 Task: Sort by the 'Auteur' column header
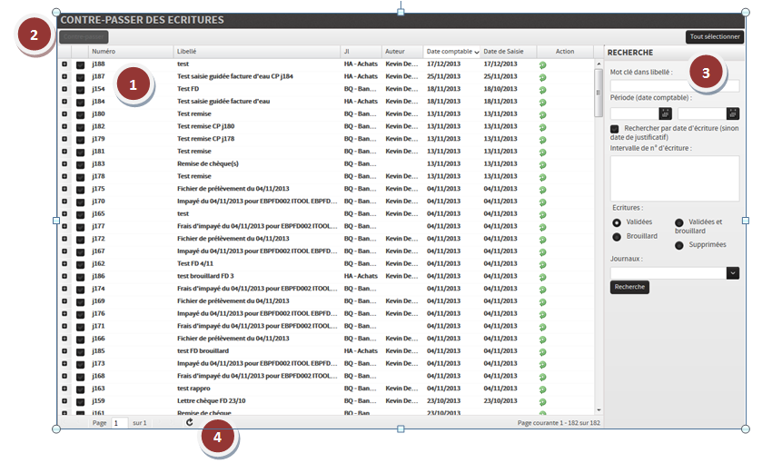pos(402,51)
